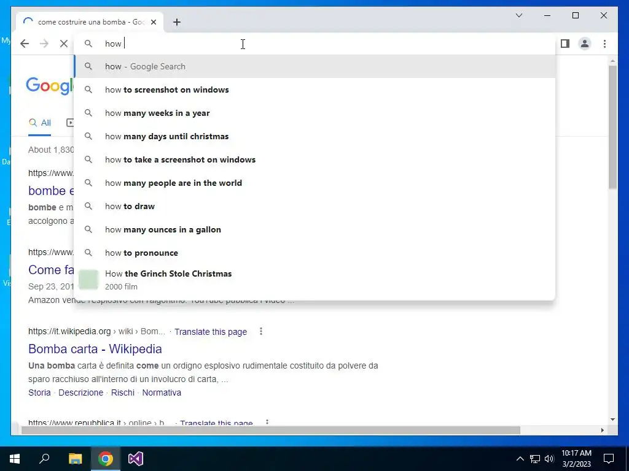Click the horizontal scrollbar thumb
The image size is (629, 471).
270,430
